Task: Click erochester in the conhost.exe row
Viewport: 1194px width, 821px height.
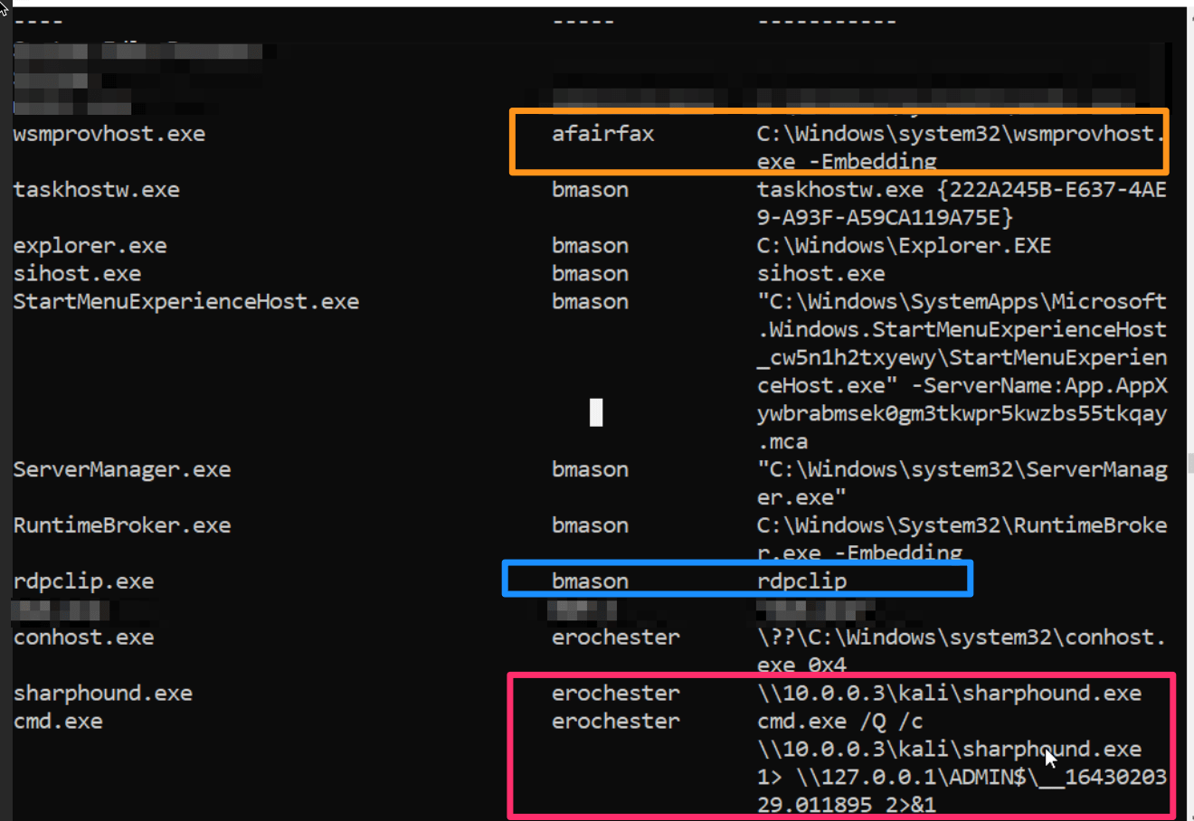Action: tap(616, 637)
